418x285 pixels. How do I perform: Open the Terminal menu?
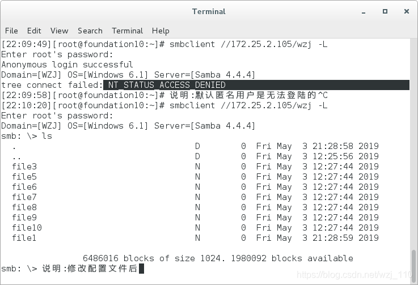tap(128, 31)
